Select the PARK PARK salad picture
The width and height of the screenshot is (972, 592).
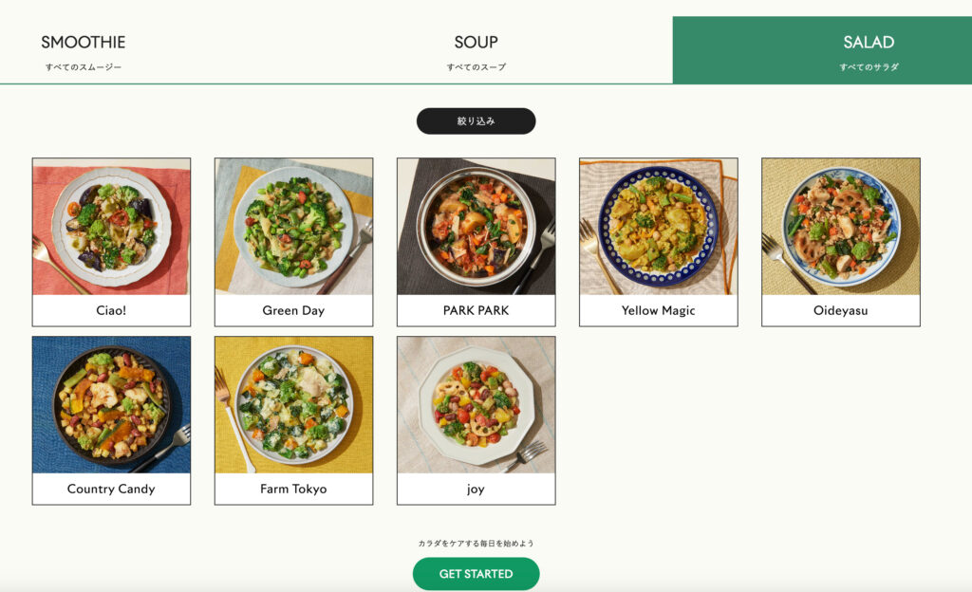click(x=476, y=227)
